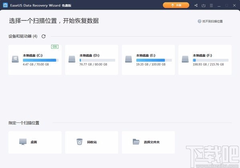This screenshot has width=240, height=168.
Task: Click the 4.47 GB / 70.00 GB text
Action: [36, 64]
